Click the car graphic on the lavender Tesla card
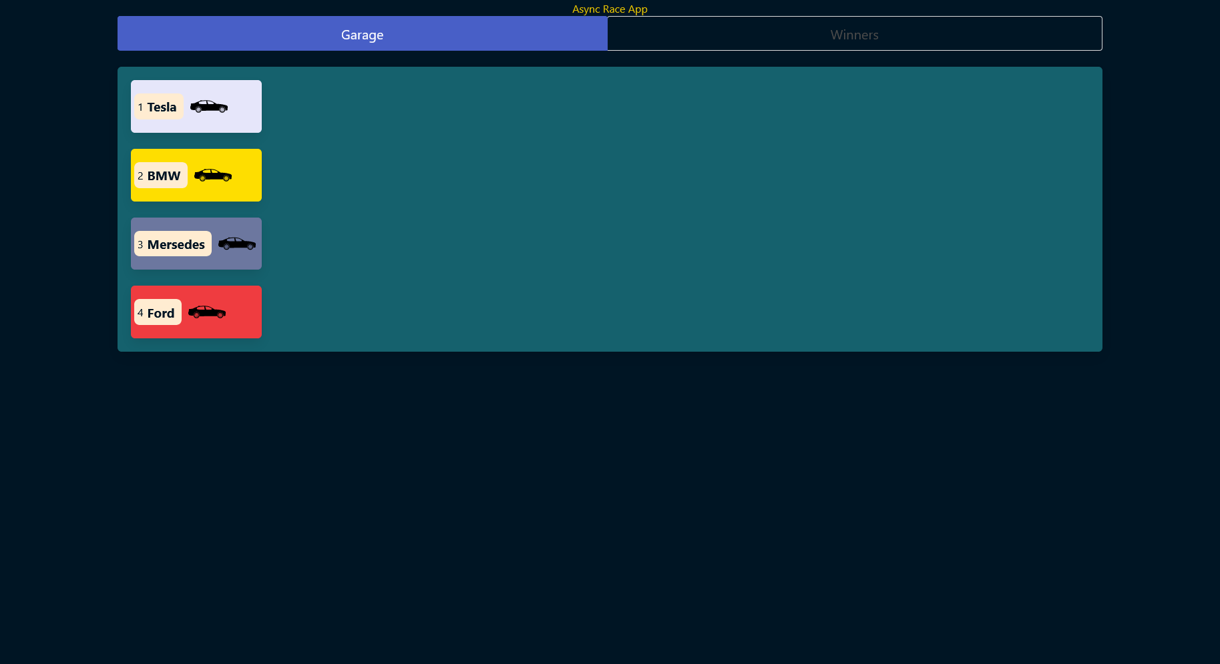Image resolution: width=1220 pixels, height=664 pixels. [208, 106]
